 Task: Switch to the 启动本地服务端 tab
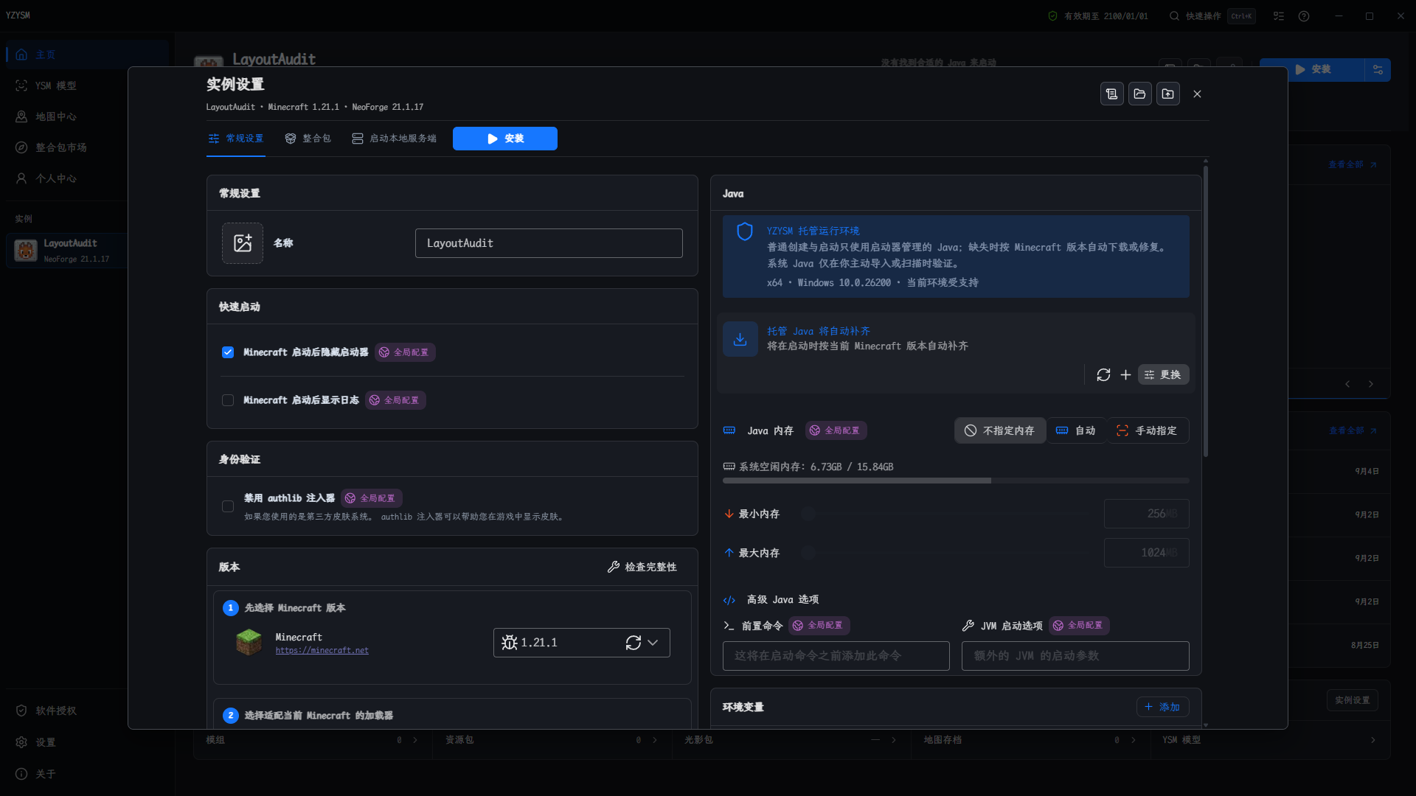click(394, 139)
